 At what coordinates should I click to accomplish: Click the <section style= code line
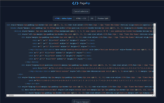tap(84, 31)
